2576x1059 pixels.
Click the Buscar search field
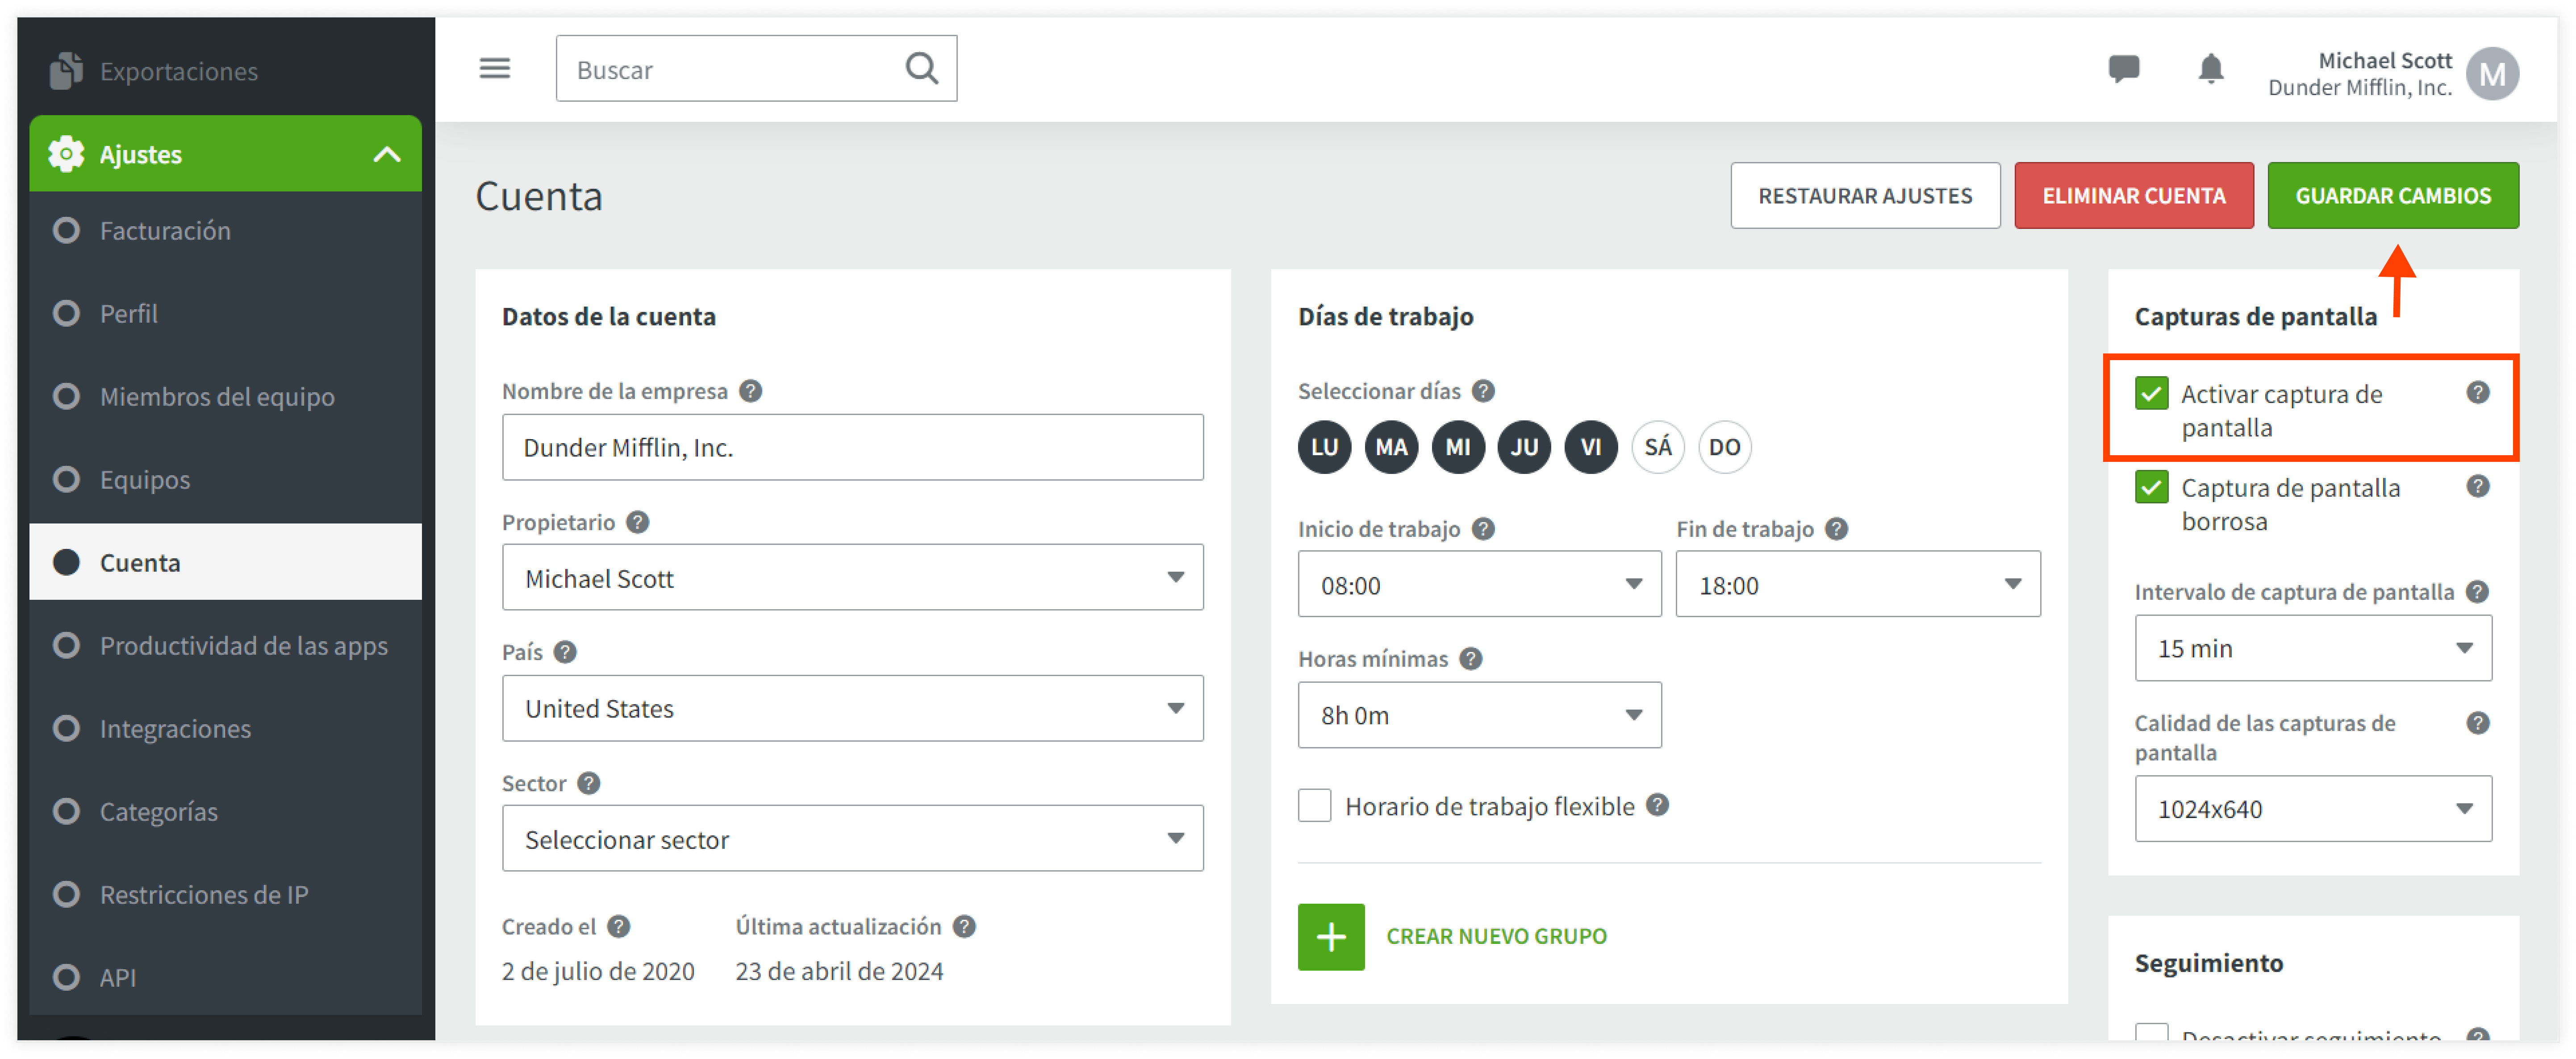[x=756, y=68]
